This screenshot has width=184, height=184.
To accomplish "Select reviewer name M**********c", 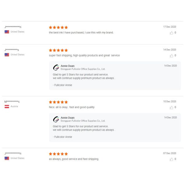I will (x=12, y=102).
